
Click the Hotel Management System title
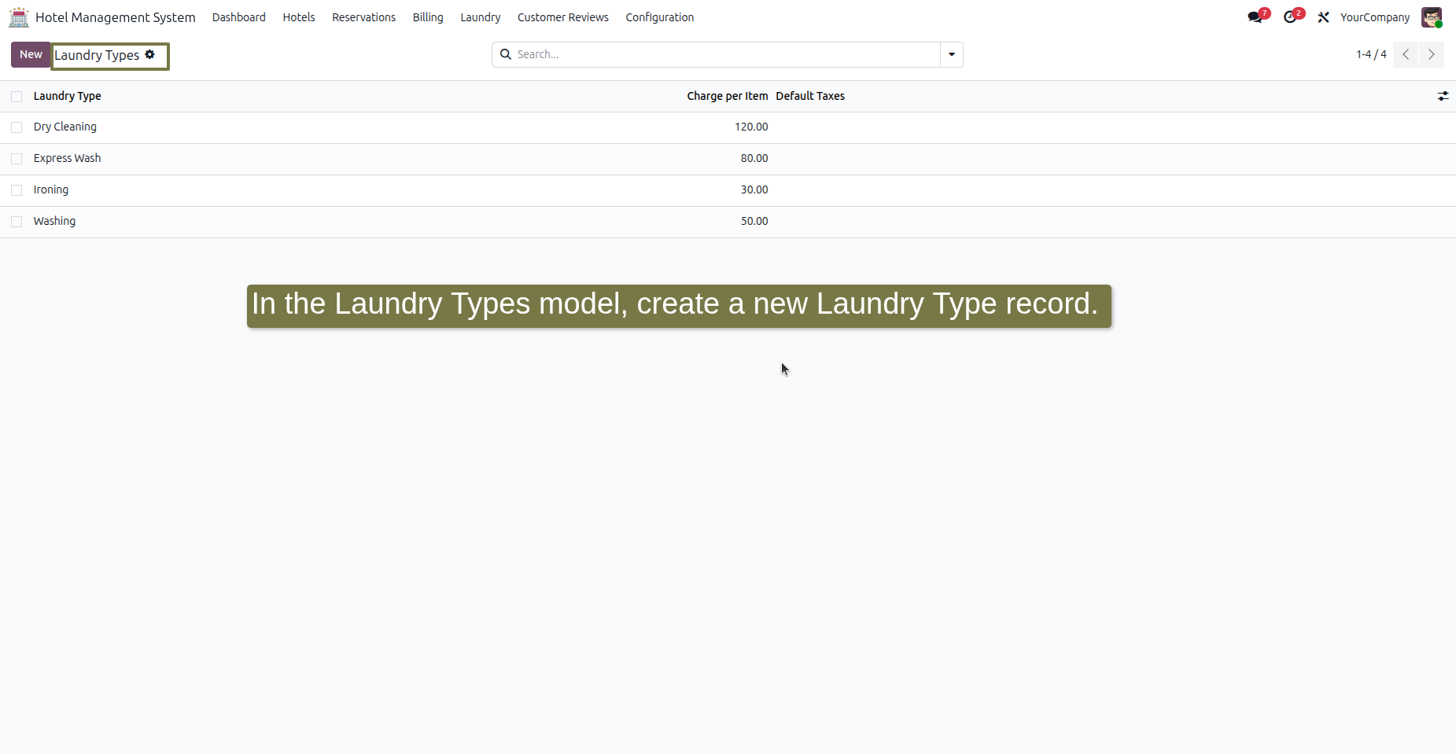[x=116, y=17]
